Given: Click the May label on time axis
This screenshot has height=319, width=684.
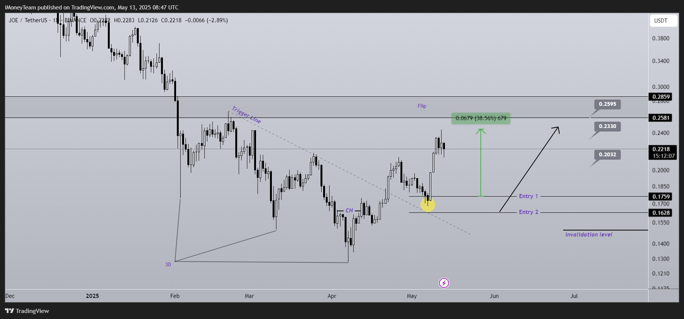Looking at the screenshot, I should [412, 296].
